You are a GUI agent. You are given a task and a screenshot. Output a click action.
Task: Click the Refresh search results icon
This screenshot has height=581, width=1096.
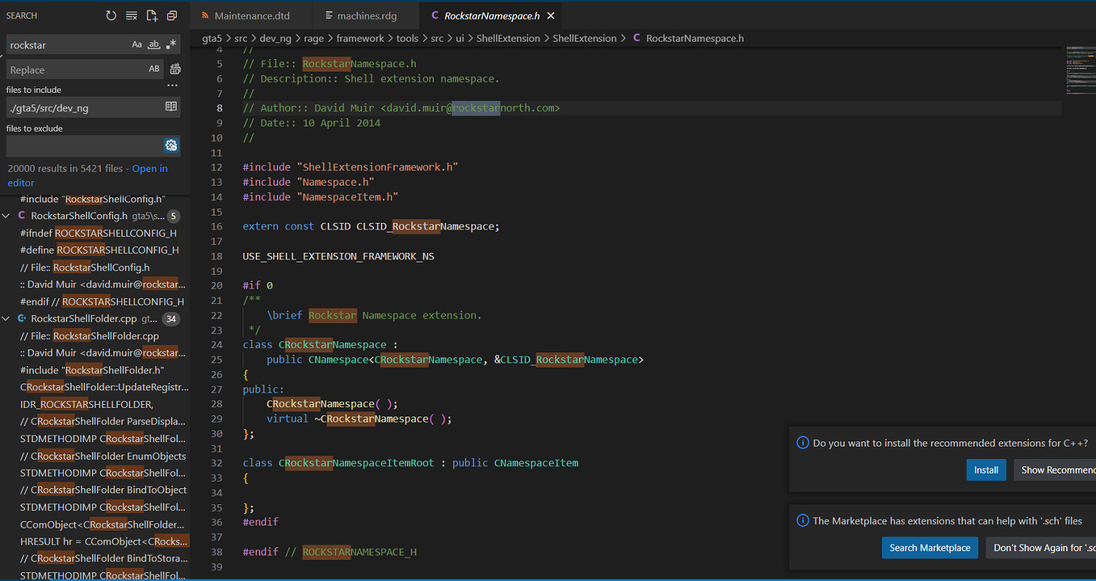111,15
